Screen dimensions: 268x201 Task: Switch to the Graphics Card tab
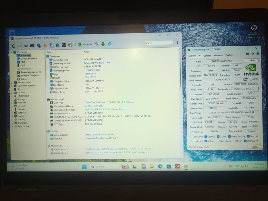194,56
